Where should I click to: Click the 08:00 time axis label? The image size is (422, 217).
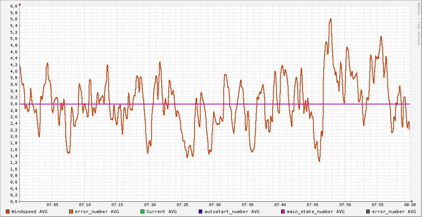tap(410, 204)
